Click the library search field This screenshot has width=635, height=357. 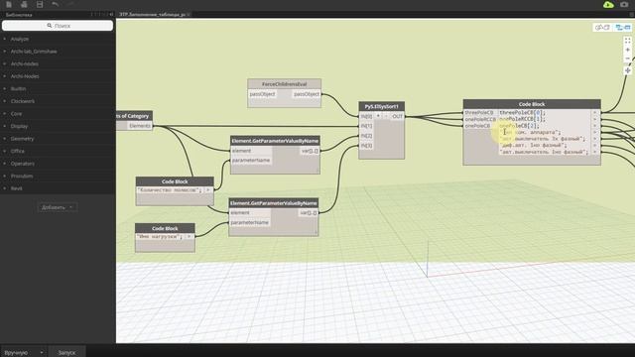[x=58, y=26]
